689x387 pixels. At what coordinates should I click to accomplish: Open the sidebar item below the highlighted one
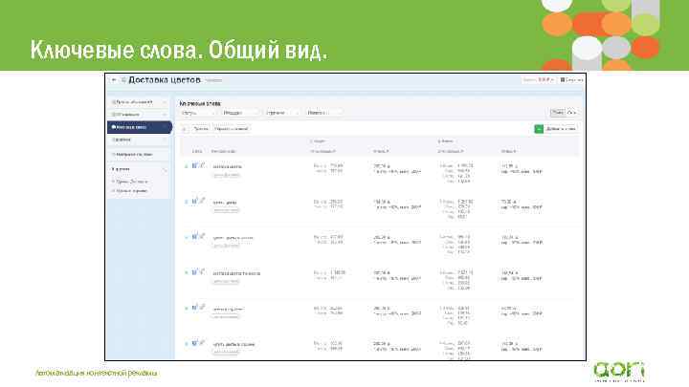pyautogui.click(x=139, y=140)
